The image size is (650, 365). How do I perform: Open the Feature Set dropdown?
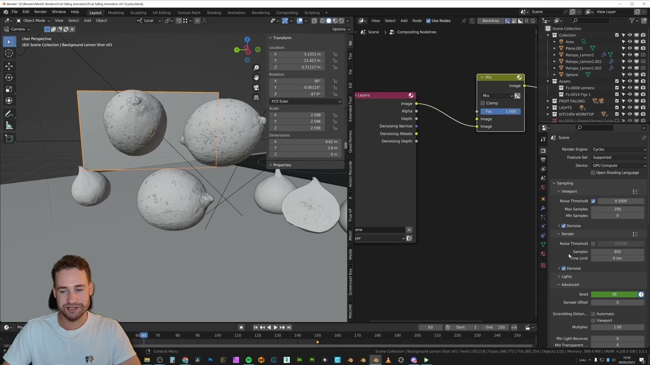[x=619, y=157]
